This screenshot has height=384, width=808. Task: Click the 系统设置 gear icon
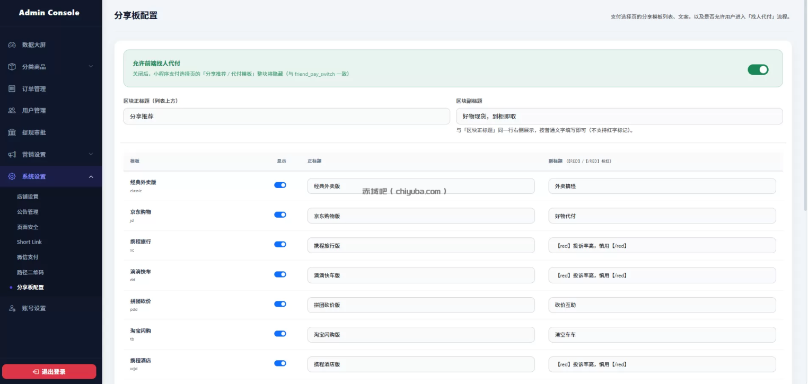[x=12, y=176]
